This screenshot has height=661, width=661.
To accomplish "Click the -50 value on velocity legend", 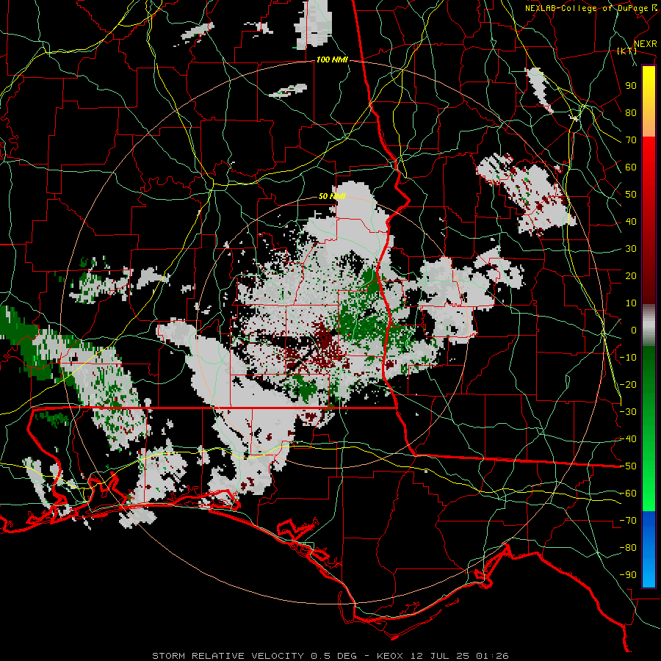I will (628, 466).
